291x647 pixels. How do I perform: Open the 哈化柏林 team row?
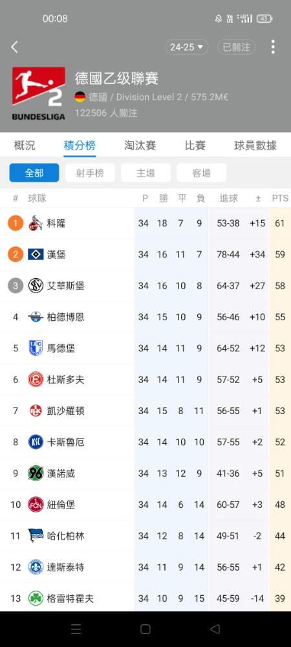(145, 536)
